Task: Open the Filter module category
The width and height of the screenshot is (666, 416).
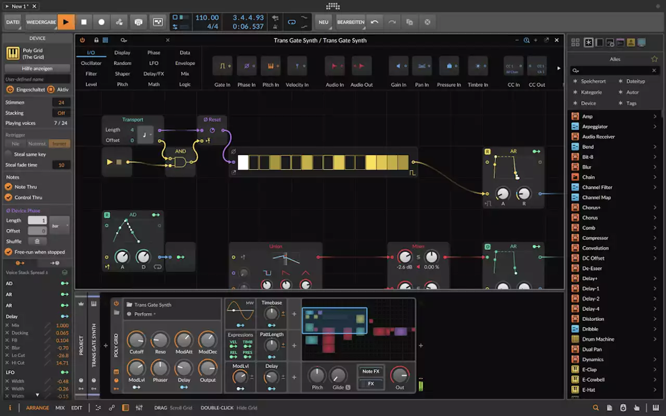Action: click(x=91, y=74)
